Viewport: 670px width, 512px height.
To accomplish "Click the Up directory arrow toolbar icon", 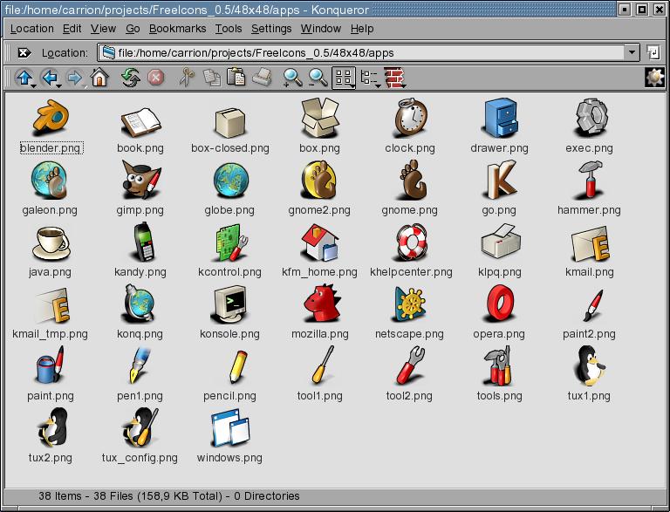I will click(24, 78).
